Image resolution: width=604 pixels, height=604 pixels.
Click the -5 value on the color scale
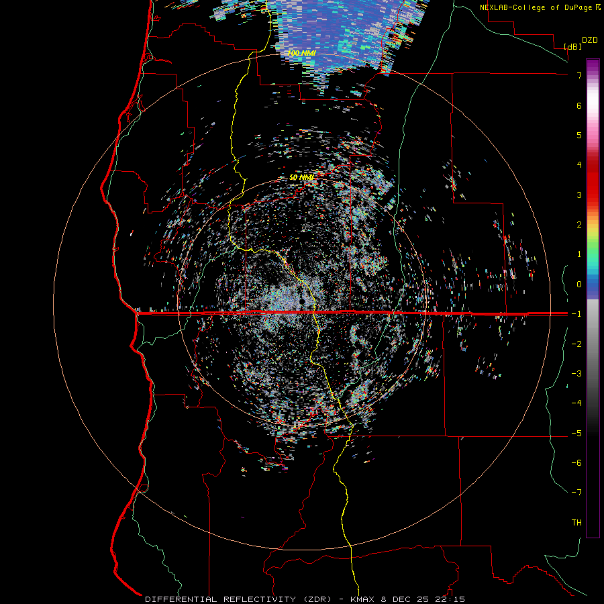[x=576, y=434]
